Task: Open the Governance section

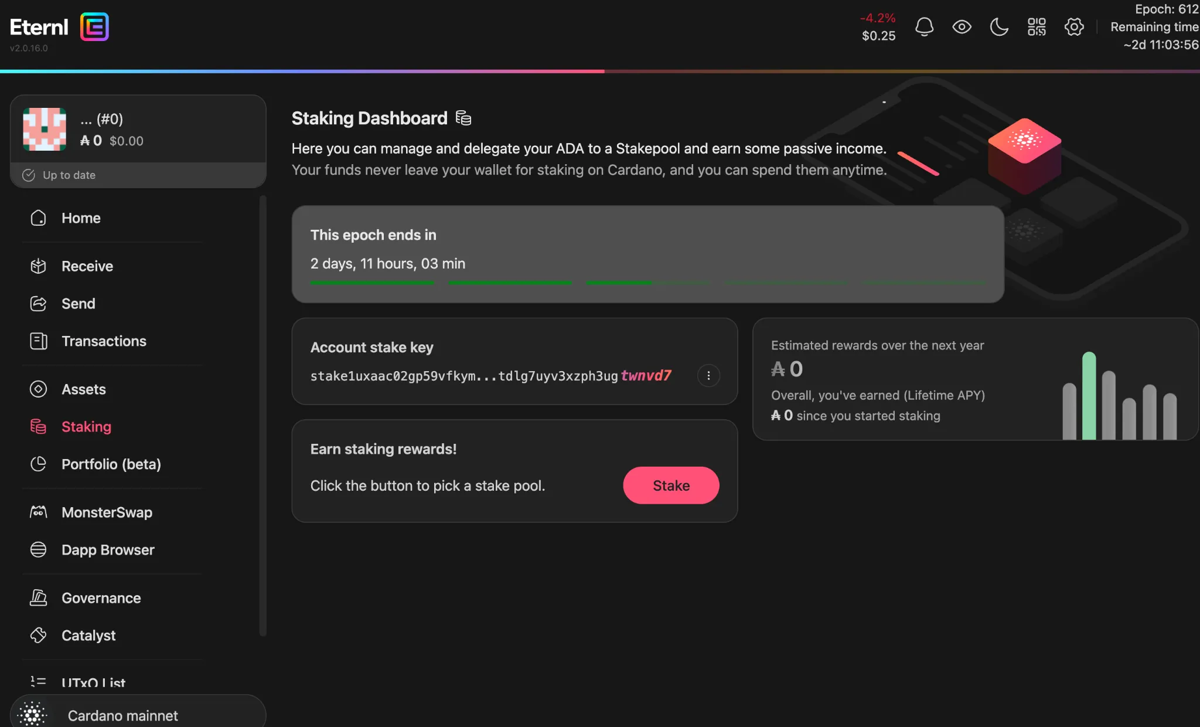Action: [101, 597]
